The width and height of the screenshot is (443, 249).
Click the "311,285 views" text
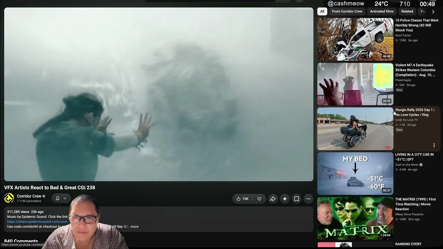[x=18, y=212]
